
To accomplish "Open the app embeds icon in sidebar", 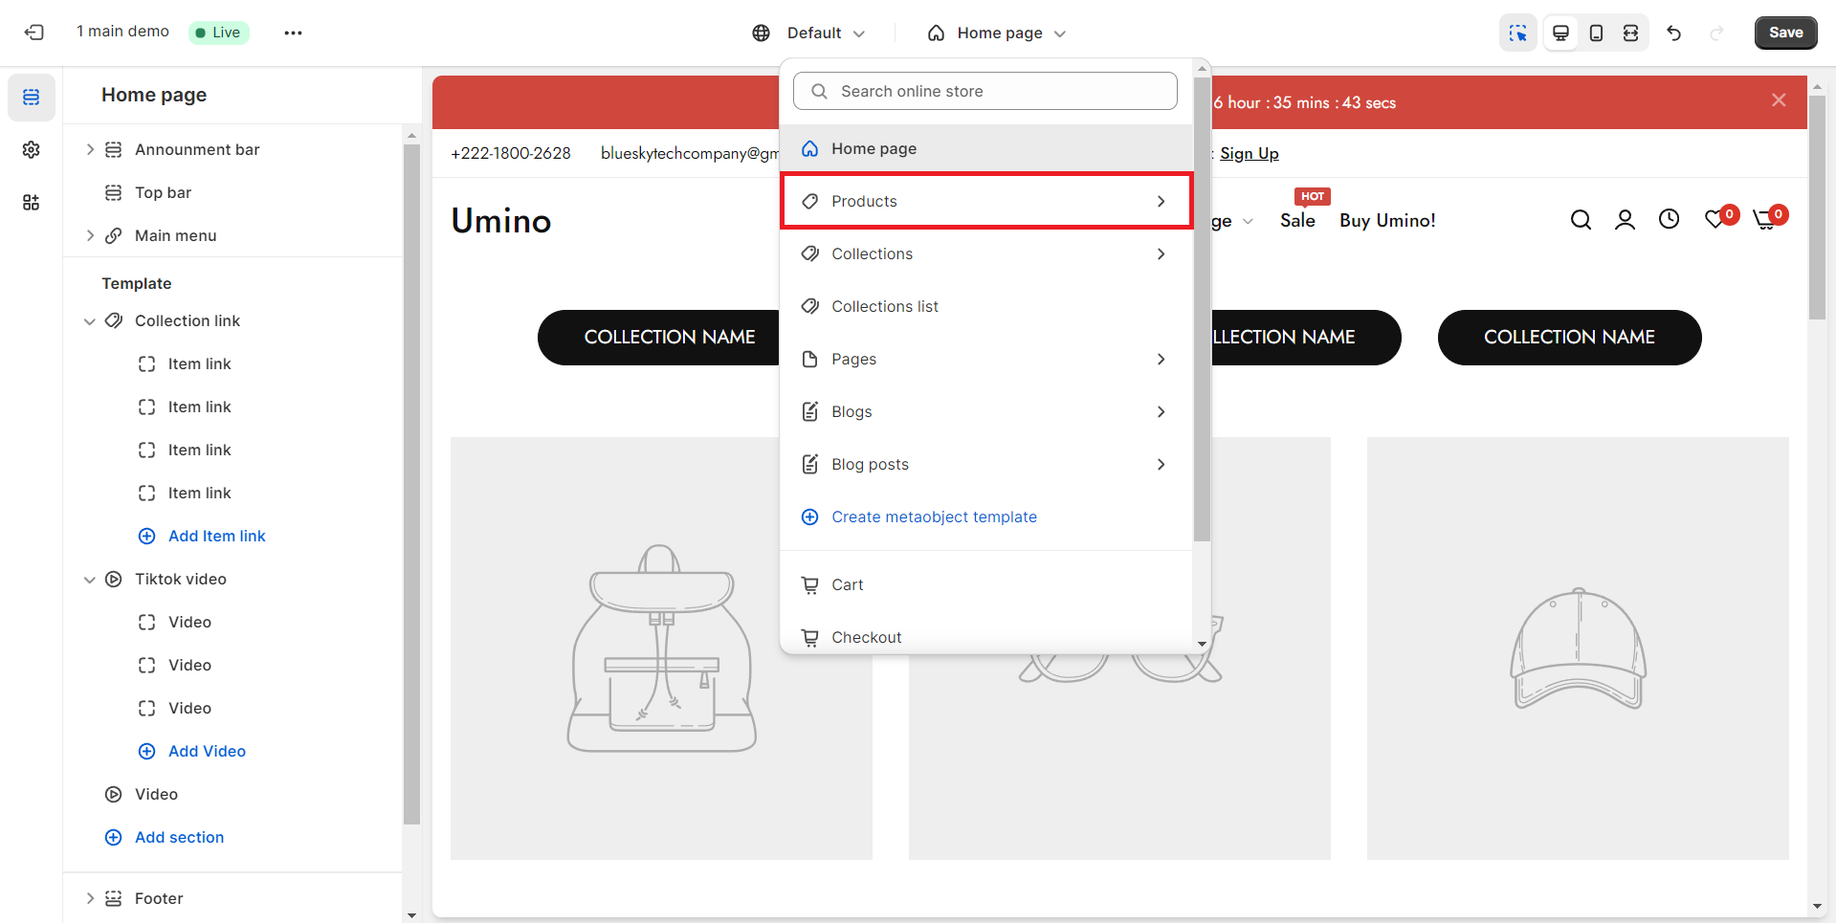I will (32, 203).
